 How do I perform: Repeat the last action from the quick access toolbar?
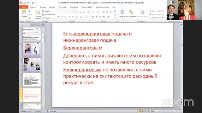point(33,3)
